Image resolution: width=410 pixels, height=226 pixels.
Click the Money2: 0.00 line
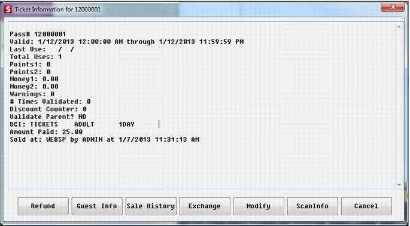point(34,87)
